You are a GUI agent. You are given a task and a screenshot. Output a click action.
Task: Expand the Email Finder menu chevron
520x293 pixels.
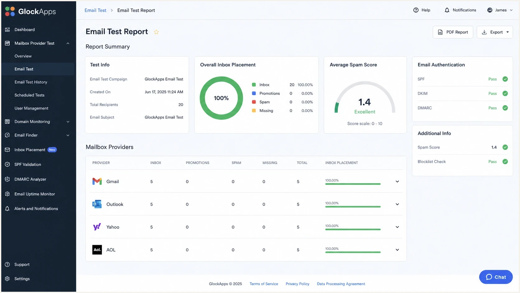68,135
